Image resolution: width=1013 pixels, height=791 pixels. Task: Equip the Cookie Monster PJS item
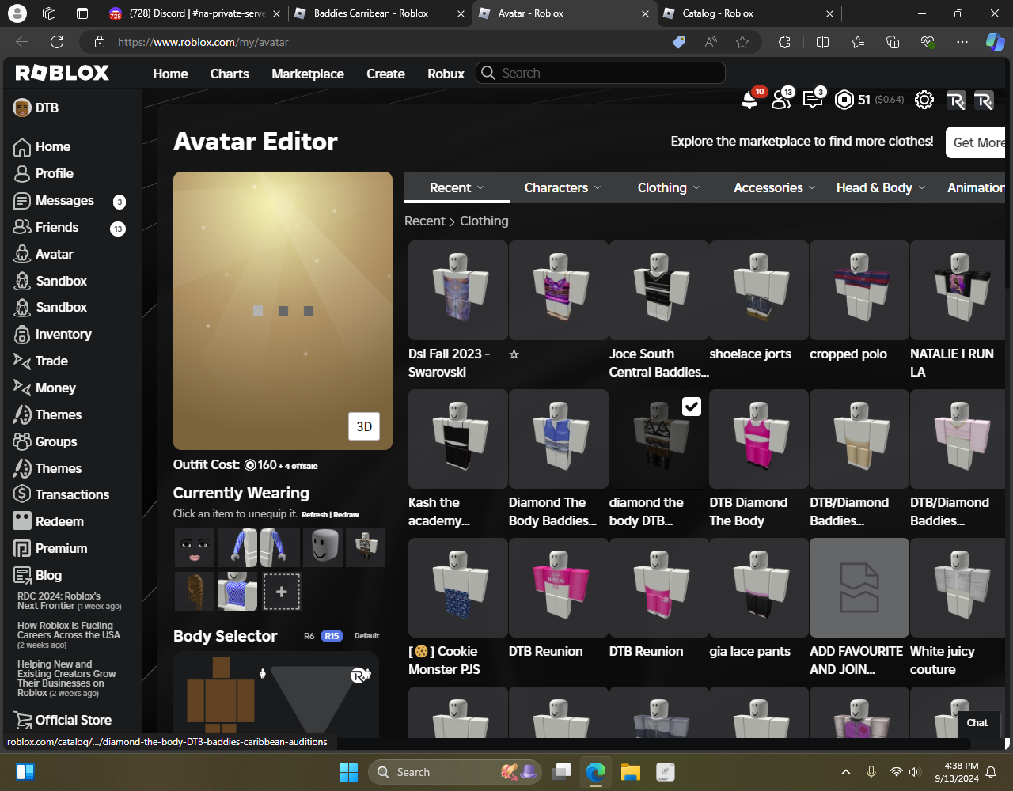pos(458,588)
